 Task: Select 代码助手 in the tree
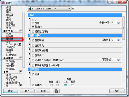(11, 47)
